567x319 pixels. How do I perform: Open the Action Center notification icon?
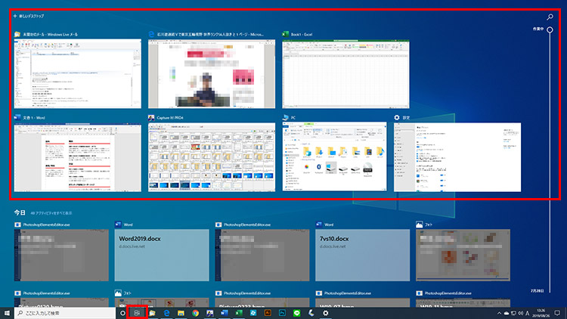557,312
